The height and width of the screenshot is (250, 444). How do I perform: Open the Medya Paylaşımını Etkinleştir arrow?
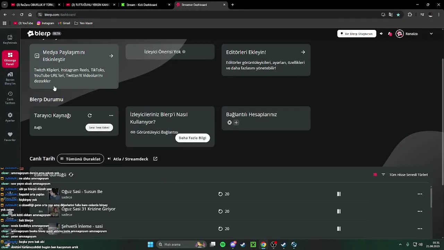pyautogui.click(x=111, y=56)
